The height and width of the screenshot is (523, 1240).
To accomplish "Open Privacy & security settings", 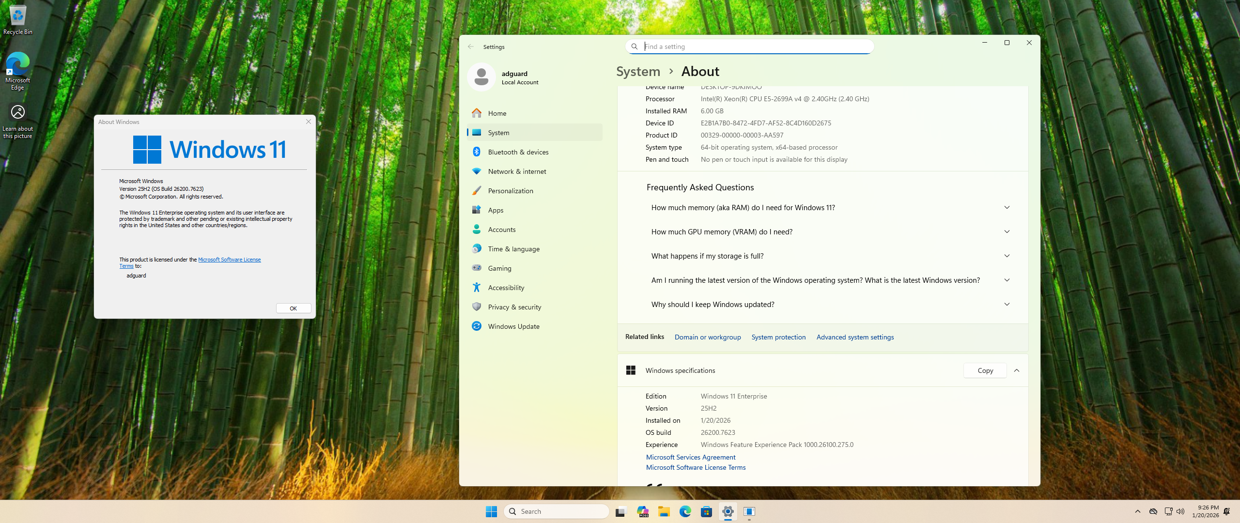I will point(514,307).
